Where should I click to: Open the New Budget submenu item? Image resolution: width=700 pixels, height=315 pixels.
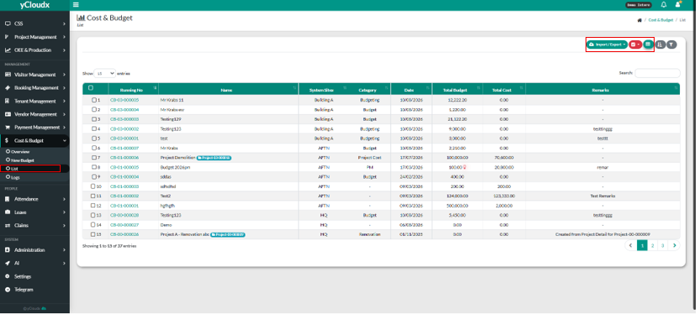pos(23,160)
